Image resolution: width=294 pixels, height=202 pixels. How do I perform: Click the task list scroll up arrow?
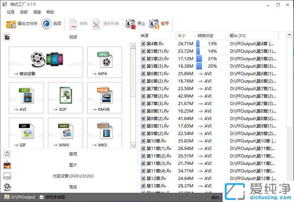click(x=289, y=35)
